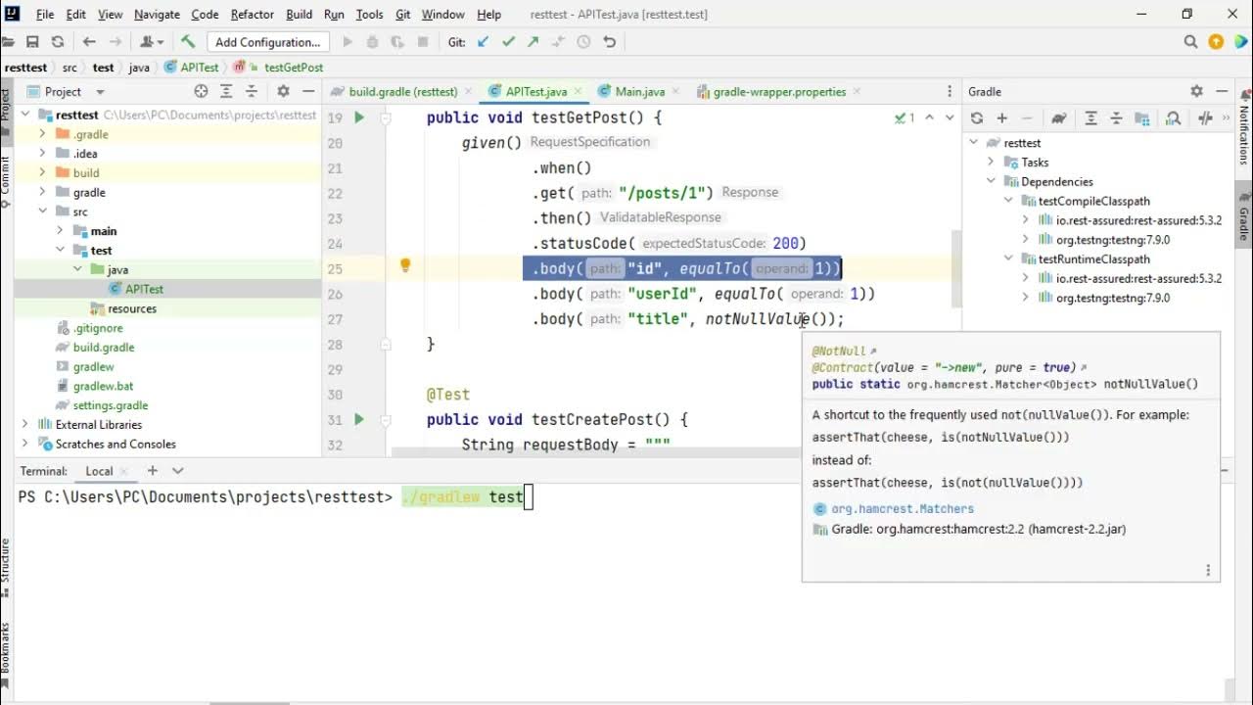Open tab list three-dots menu in editor
The width and height of the screenshot is (1253, 705).
949,91
